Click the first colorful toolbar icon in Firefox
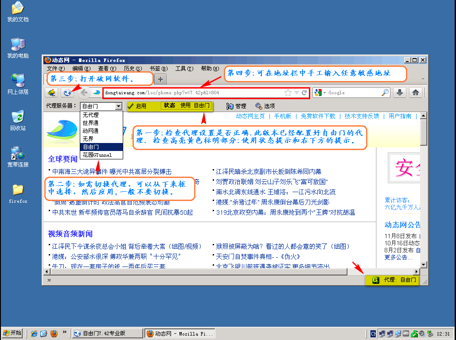This screenshot has width=456, height=340. pos(52,93)
